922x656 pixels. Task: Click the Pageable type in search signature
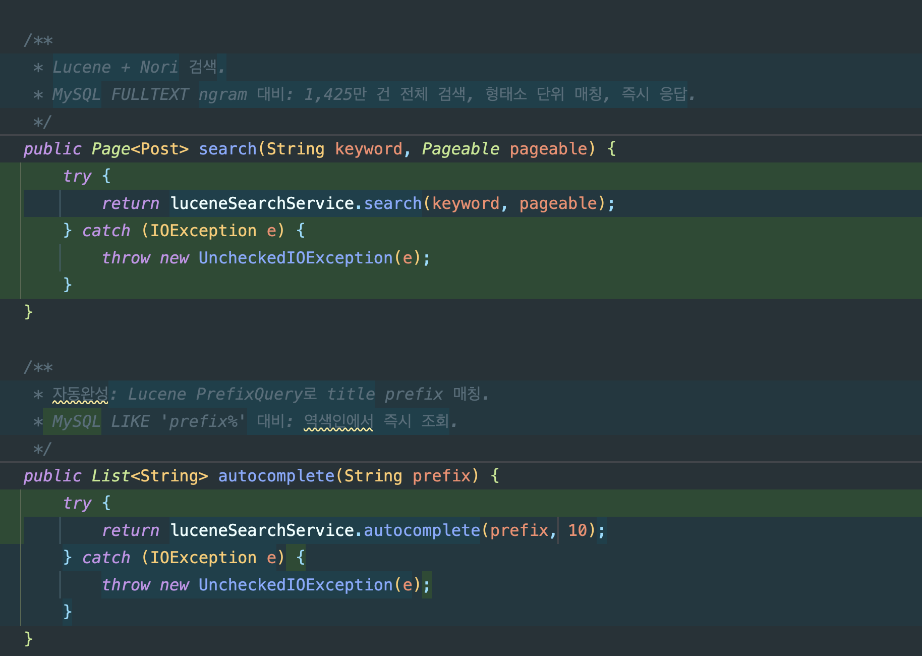click(460, 149)
